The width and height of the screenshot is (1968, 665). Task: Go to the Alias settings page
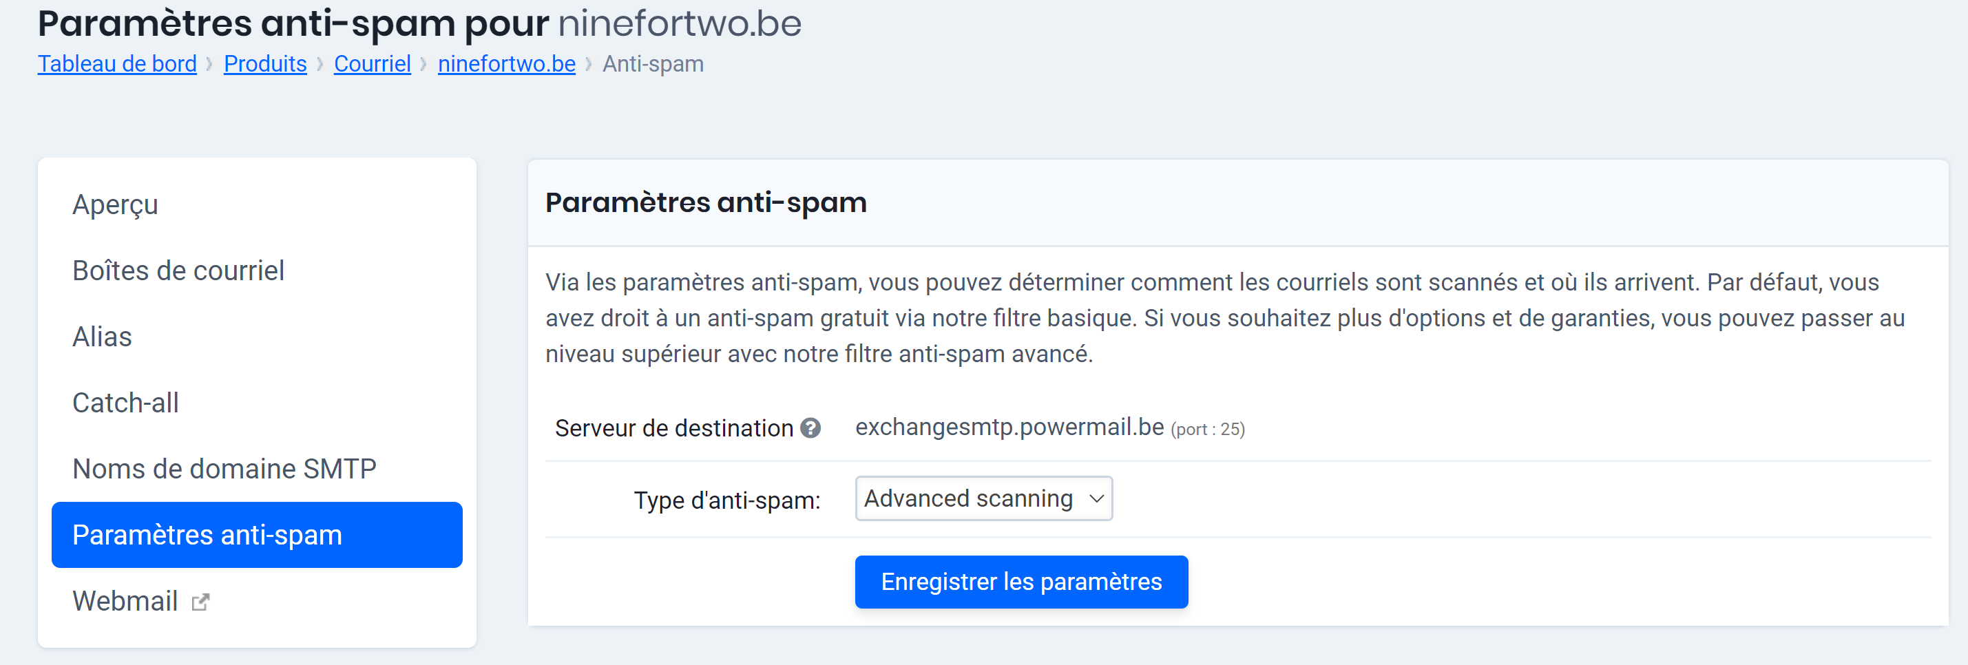point(102,337)
